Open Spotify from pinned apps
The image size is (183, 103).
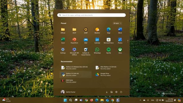[109, 51]
